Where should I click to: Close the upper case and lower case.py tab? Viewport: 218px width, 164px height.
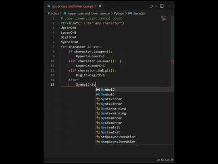100,6
